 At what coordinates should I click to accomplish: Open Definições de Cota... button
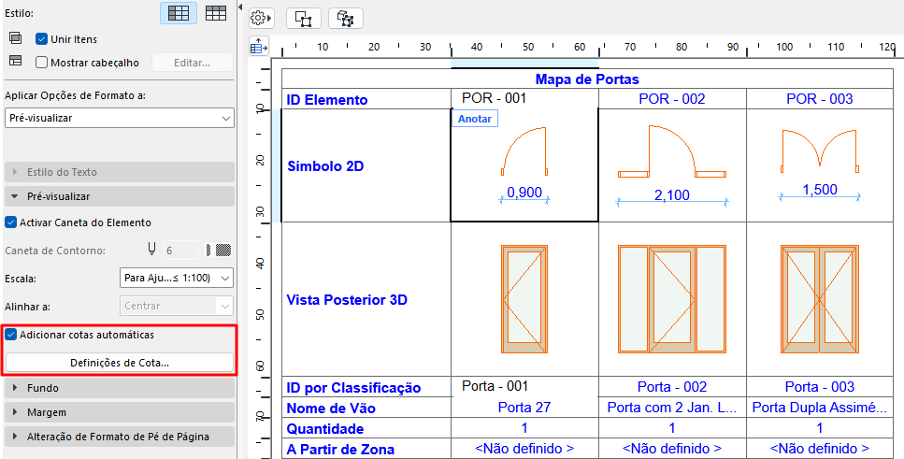coord(120,363)
